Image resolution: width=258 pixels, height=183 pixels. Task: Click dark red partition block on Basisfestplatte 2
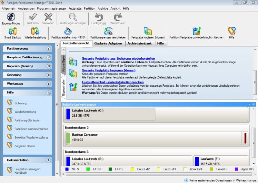pyautogui.click(x=245, y=138)
